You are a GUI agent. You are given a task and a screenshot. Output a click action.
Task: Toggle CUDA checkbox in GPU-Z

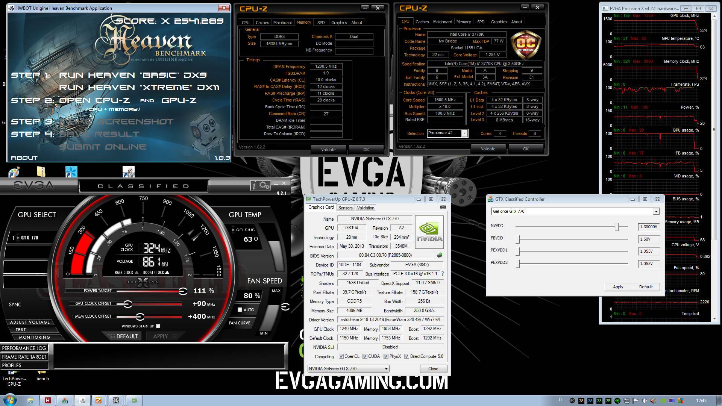pos(365,356)
